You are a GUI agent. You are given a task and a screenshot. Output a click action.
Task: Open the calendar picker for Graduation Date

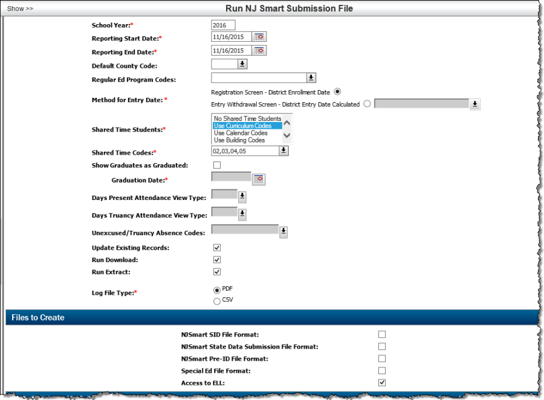pos(259,179)
